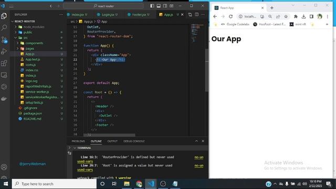
Task: Open File Explorer from taskbar
Action: point(127,184)
